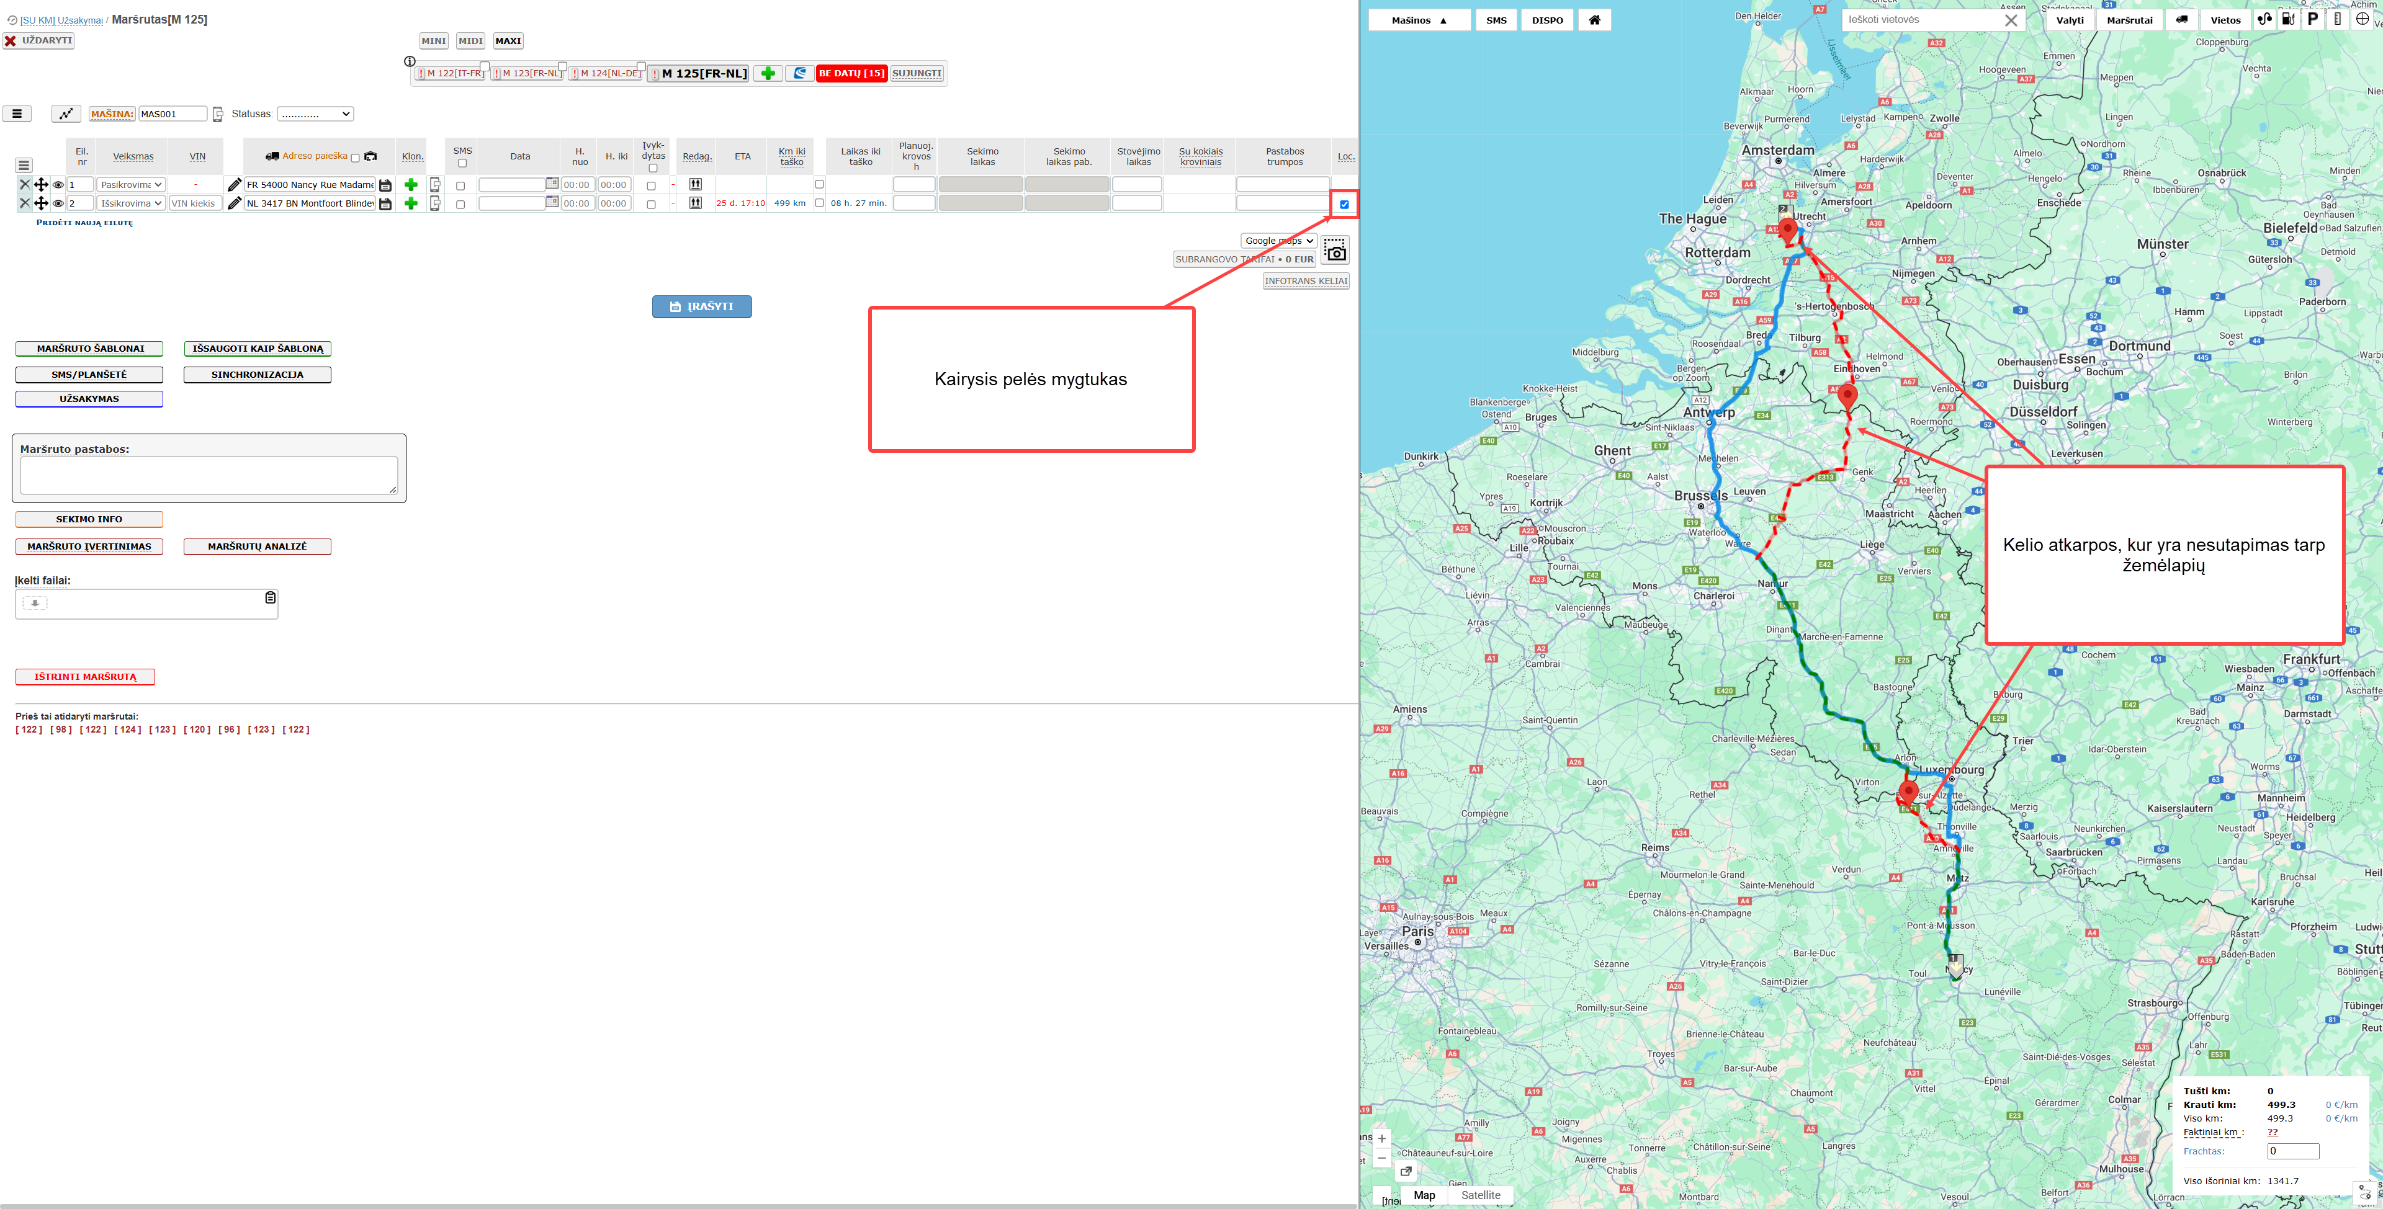Click the parking P icon on map toolbar

[2313, 19]
